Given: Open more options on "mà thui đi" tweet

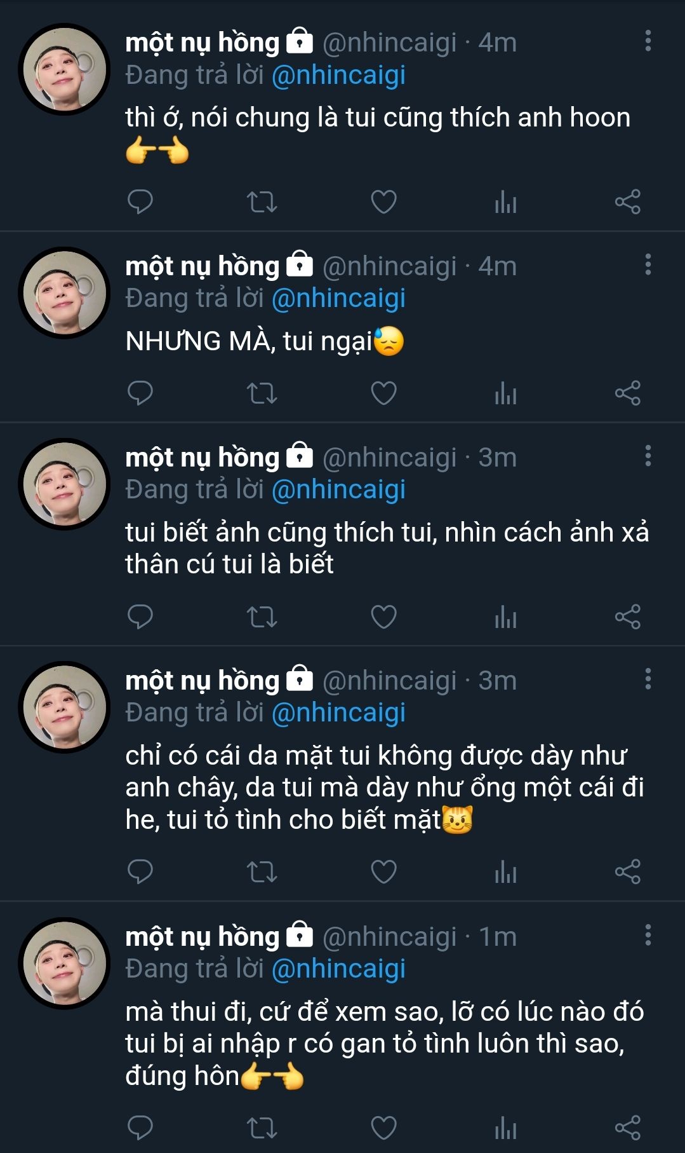Looking at the screenshot, I should [x=648, y=935].
